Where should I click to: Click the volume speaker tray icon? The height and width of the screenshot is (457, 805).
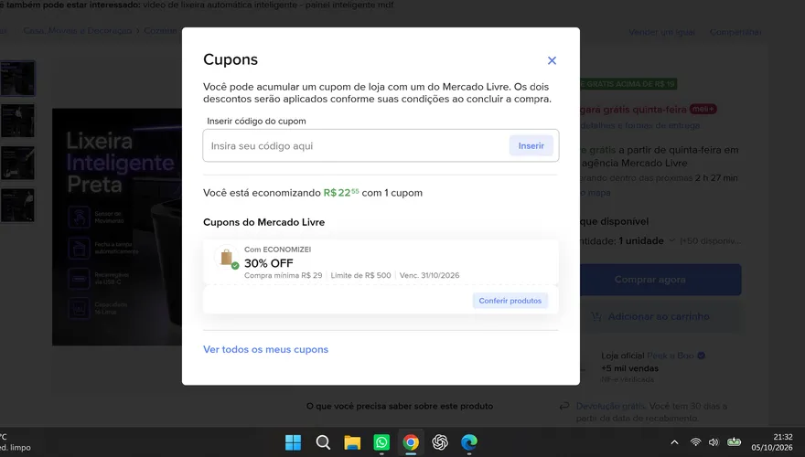coord(714,442)
